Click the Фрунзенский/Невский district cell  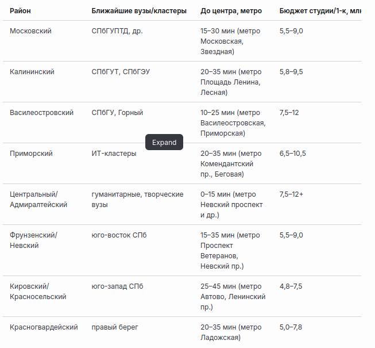tap(33, 240)
